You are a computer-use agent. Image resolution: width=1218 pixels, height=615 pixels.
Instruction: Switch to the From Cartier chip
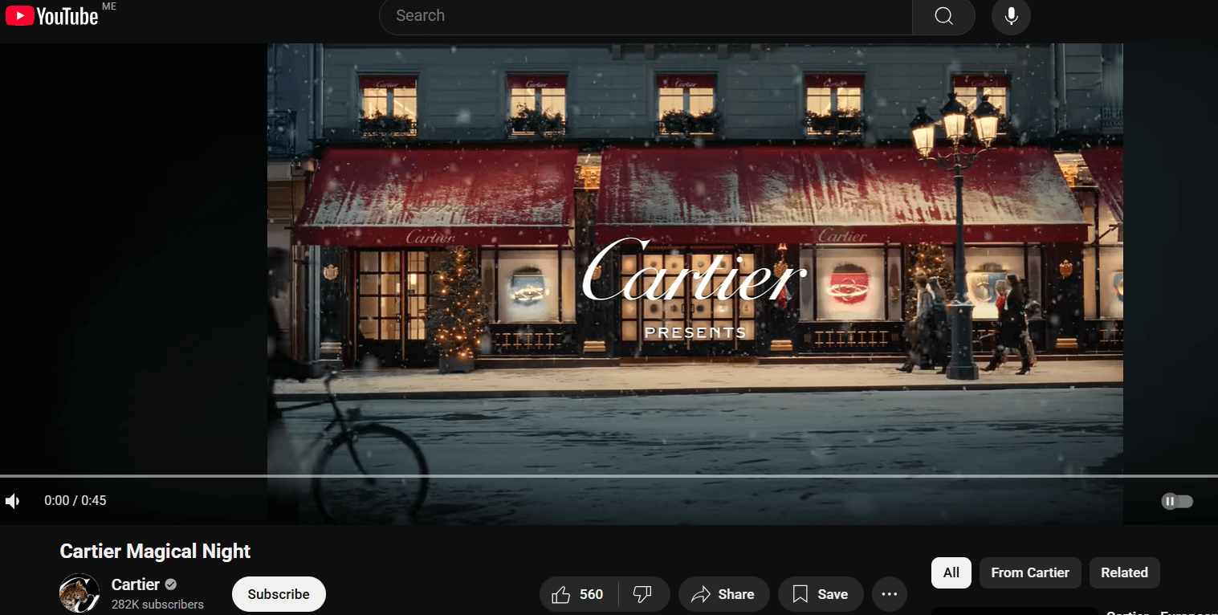(1029, 572)
